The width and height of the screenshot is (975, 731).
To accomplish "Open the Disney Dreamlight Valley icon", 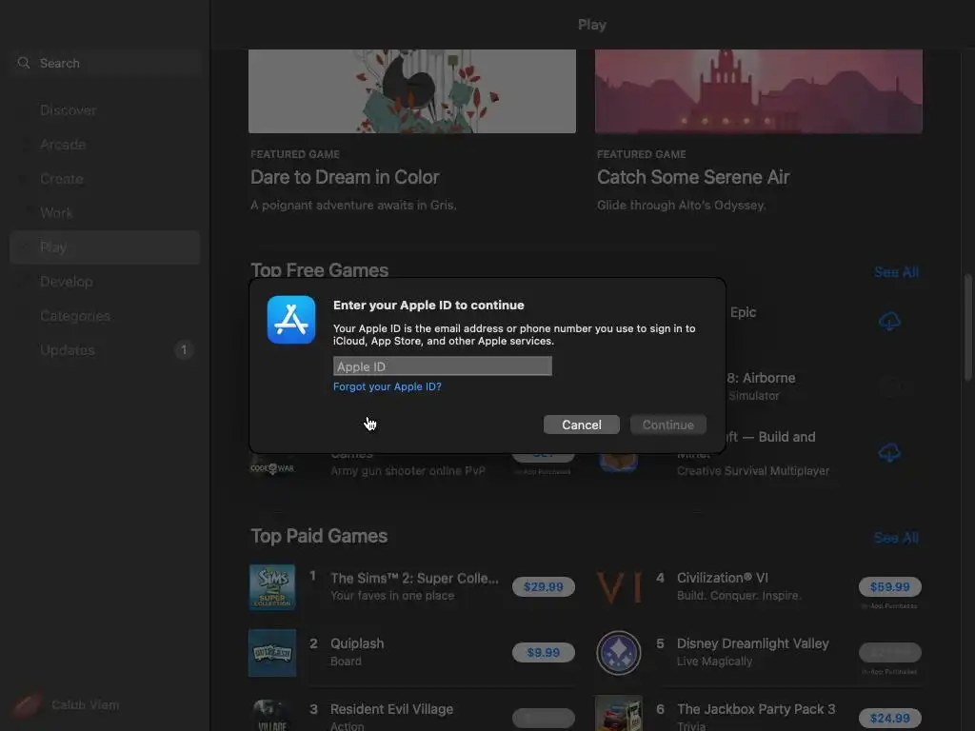I will tap(619, 653).
